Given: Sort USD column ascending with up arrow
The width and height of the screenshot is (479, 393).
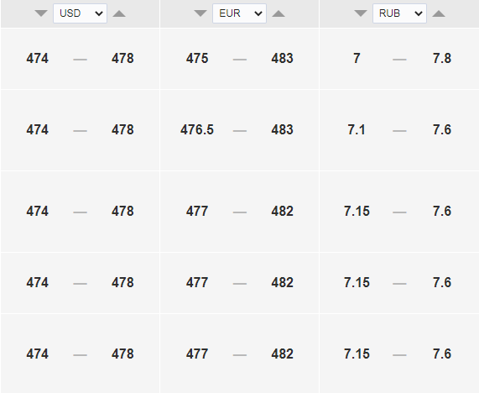Looking at the screenshot, I should coord(119,13).
